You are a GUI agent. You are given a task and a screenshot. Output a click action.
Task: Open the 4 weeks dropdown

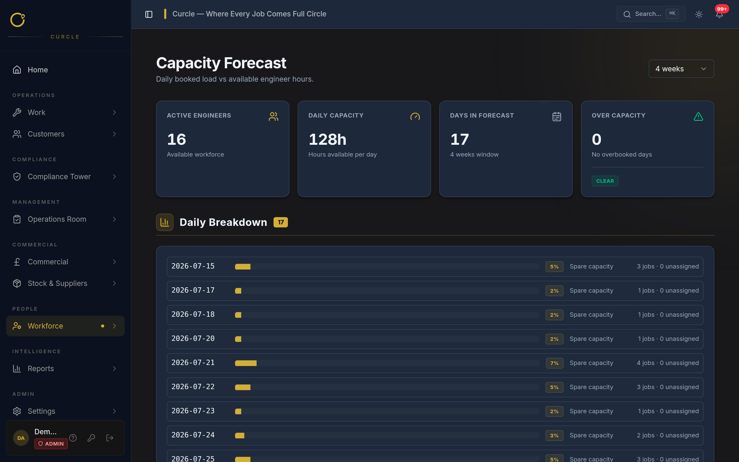point(681,69)
